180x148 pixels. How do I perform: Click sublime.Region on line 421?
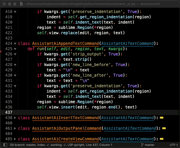pos(75,28)
